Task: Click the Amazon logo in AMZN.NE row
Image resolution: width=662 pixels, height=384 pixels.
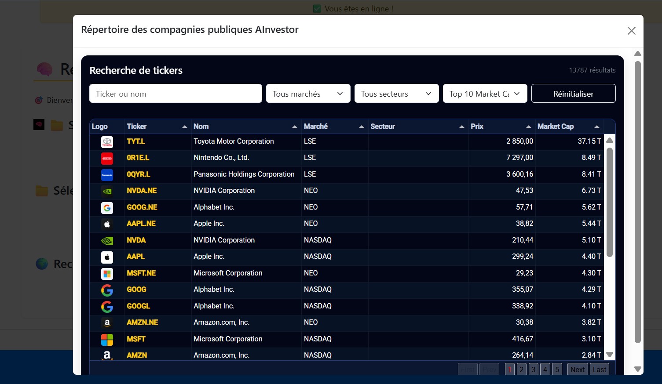Action: click(107, 323)
